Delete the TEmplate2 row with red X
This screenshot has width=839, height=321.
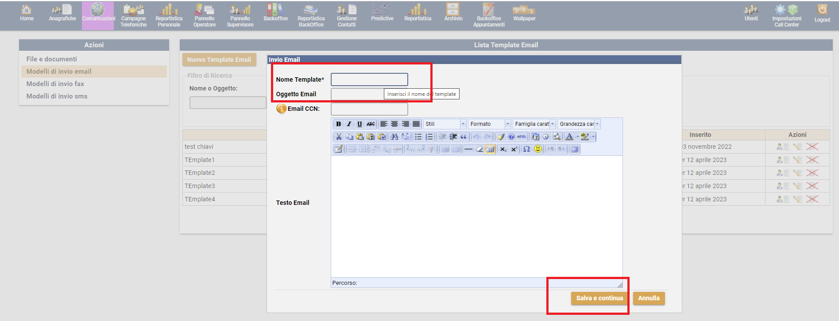812,173
